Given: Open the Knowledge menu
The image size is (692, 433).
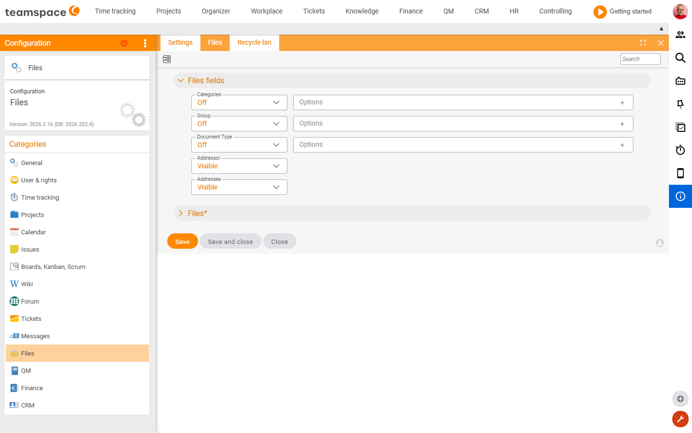Looking at the screenshot, I should pyautogui.click(x=362, y=11).
